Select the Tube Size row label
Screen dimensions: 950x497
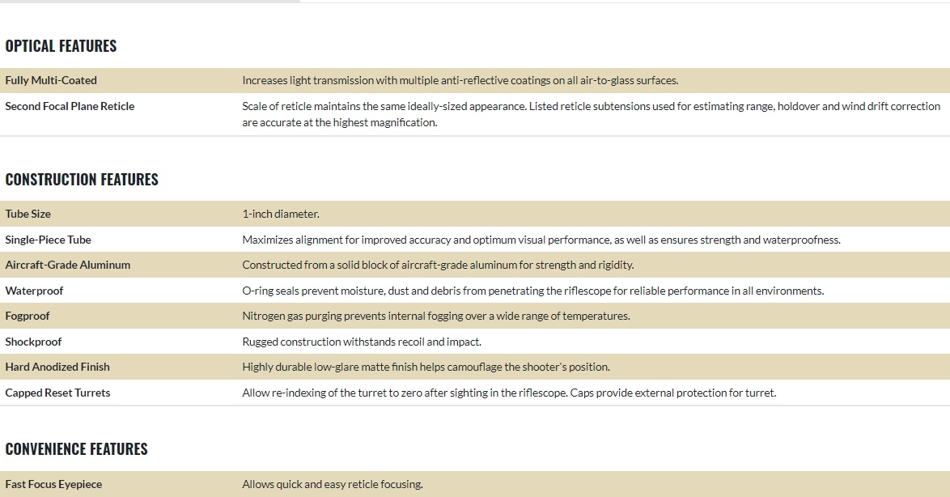tap(28, 214)
